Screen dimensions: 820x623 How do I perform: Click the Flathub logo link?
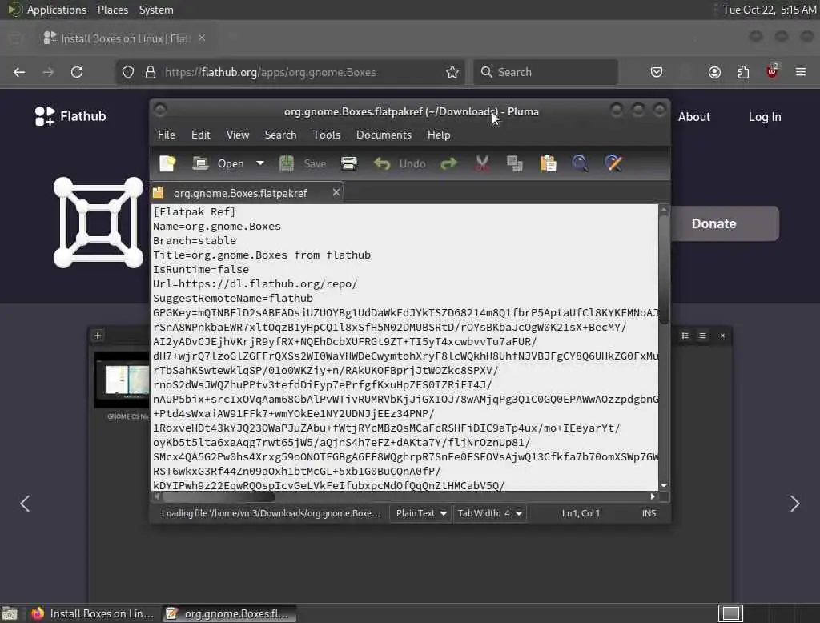click(70, 116)
